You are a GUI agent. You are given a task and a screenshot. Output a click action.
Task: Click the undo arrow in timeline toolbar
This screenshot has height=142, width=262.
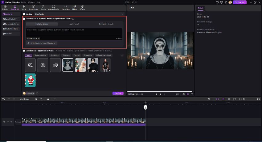tap(3, 99)
